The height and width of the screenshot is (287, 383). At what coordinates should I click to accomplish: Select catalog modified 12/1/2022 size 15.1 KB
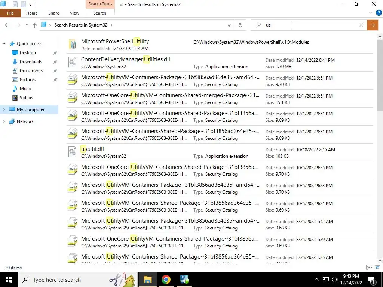[220, 99]
